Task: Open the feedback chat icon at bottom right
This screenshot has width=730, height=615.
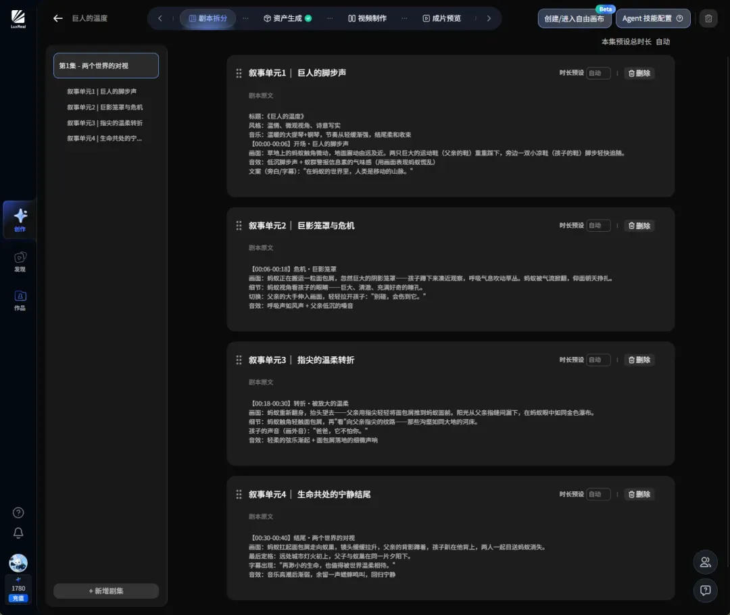Action: pyautogui.click(x=705, y=590)
